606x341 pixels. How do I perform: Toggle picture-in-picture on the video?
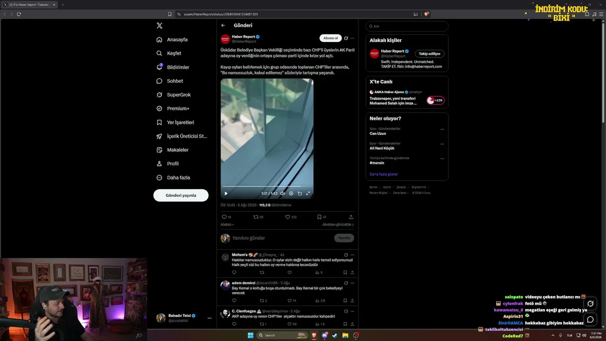[300, 193]
